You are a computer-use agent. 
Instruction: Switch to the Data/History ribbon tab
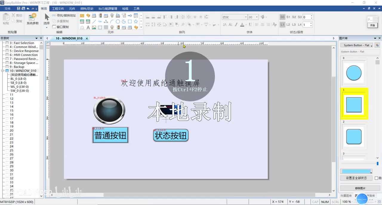coord(87,9)
